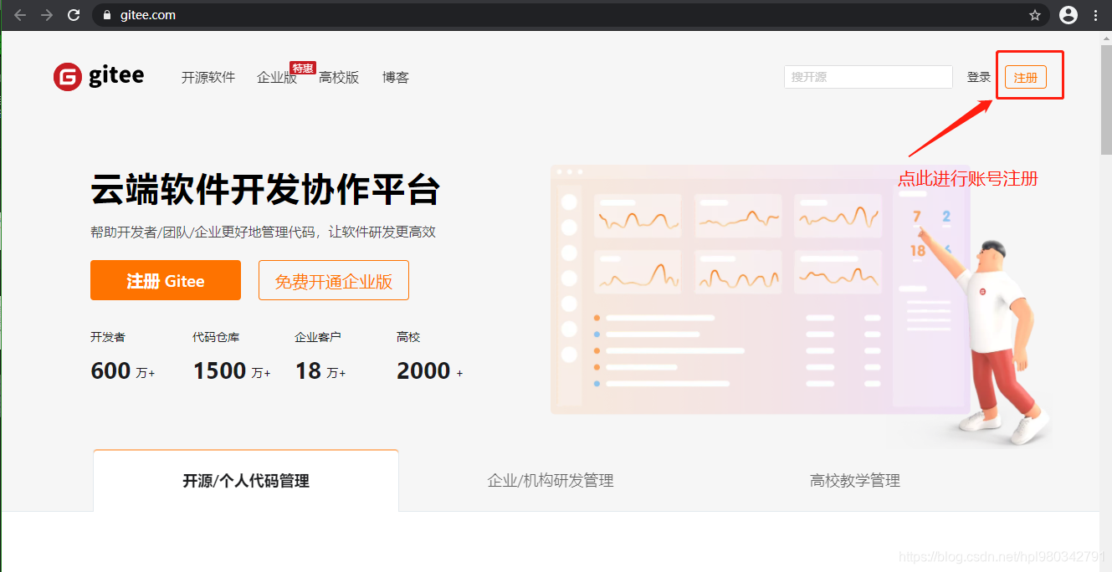Switch to 高校教学管理 tab
This screenshot has width=1112, height=572.
855,481
